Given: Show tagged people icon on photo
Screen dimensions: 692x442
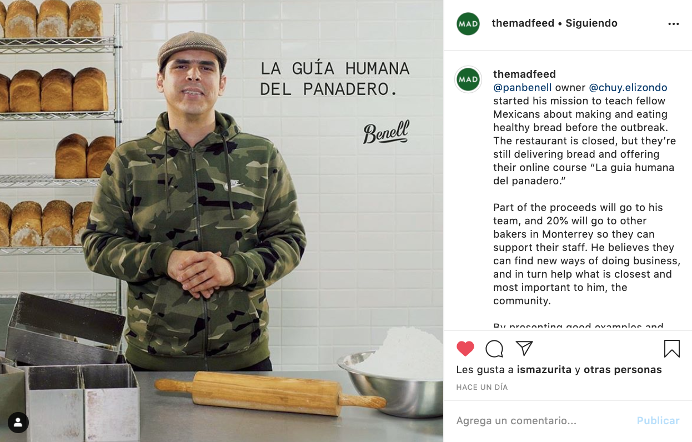Looking at the screenshot, I should [18, 423].
